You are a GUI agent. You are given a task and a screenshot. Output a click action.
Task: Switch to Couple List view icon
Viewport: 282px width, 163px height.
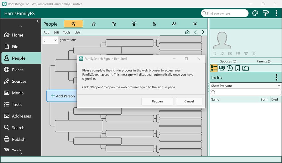[x=174, y=24]
